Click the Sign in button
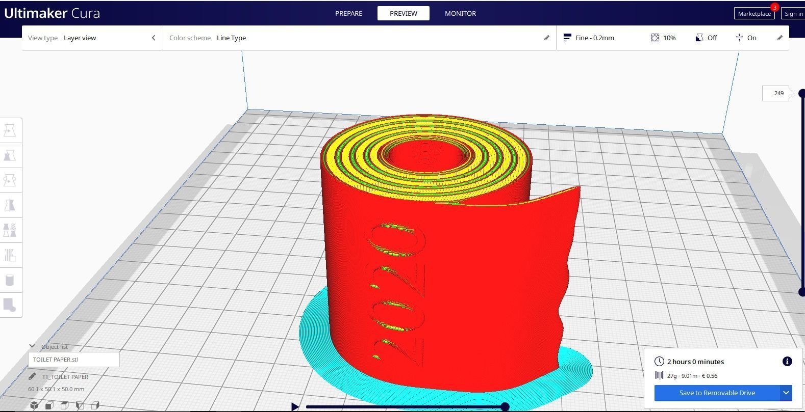The width and height of the screenshot is (805, 412). [x=793, y=14]
